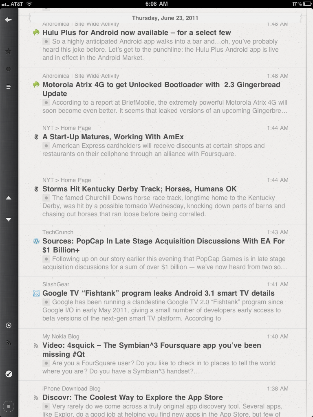Tap 'NYT > Home Page' above A Start-Up Matures

[x=67, y=128]
